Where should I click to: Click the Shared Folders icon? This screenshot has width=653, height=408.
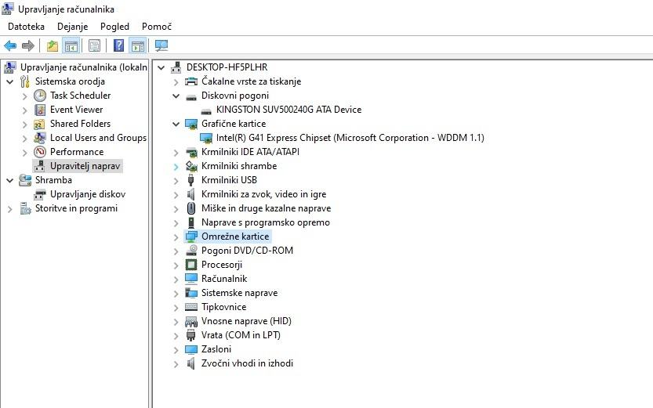[x=39, y=124]
